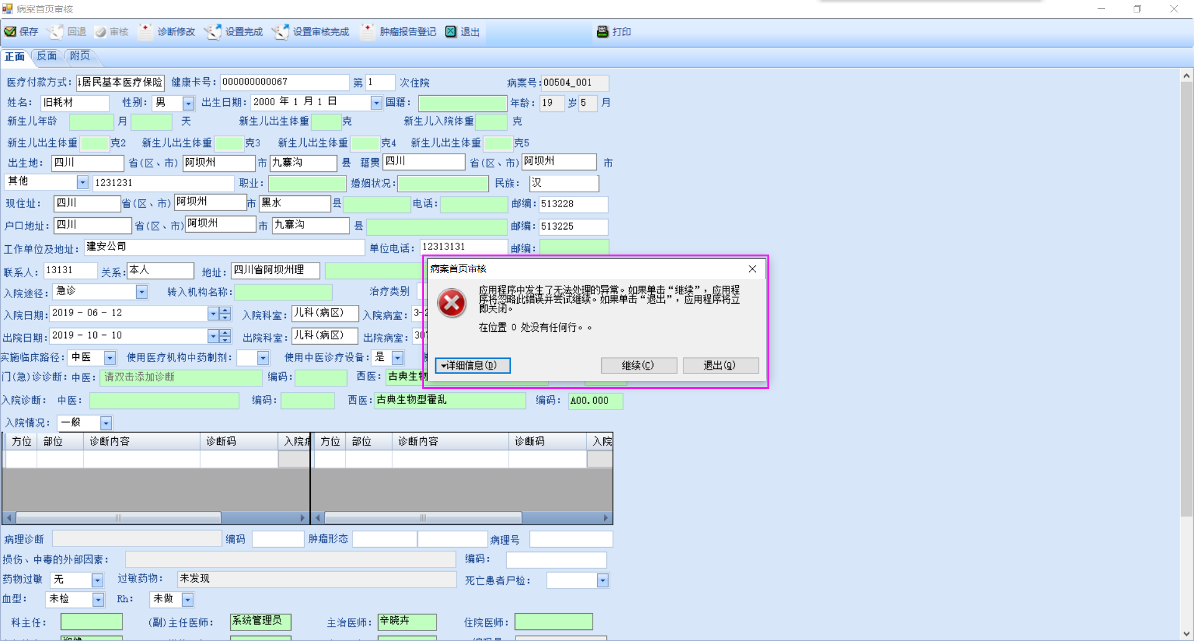Switch to the 反面 tab
This screenshot has height=641, width=1194.
pos(47,56)
